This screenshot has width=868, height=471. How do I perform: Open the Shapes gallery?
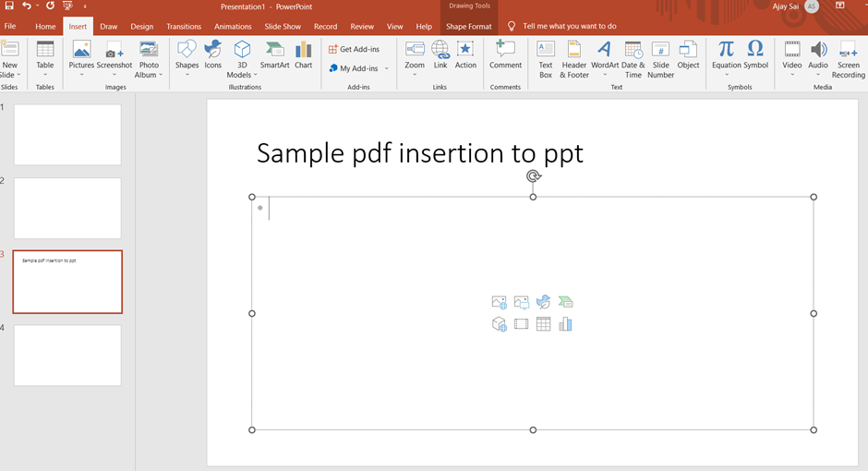[x=187, y=59]
